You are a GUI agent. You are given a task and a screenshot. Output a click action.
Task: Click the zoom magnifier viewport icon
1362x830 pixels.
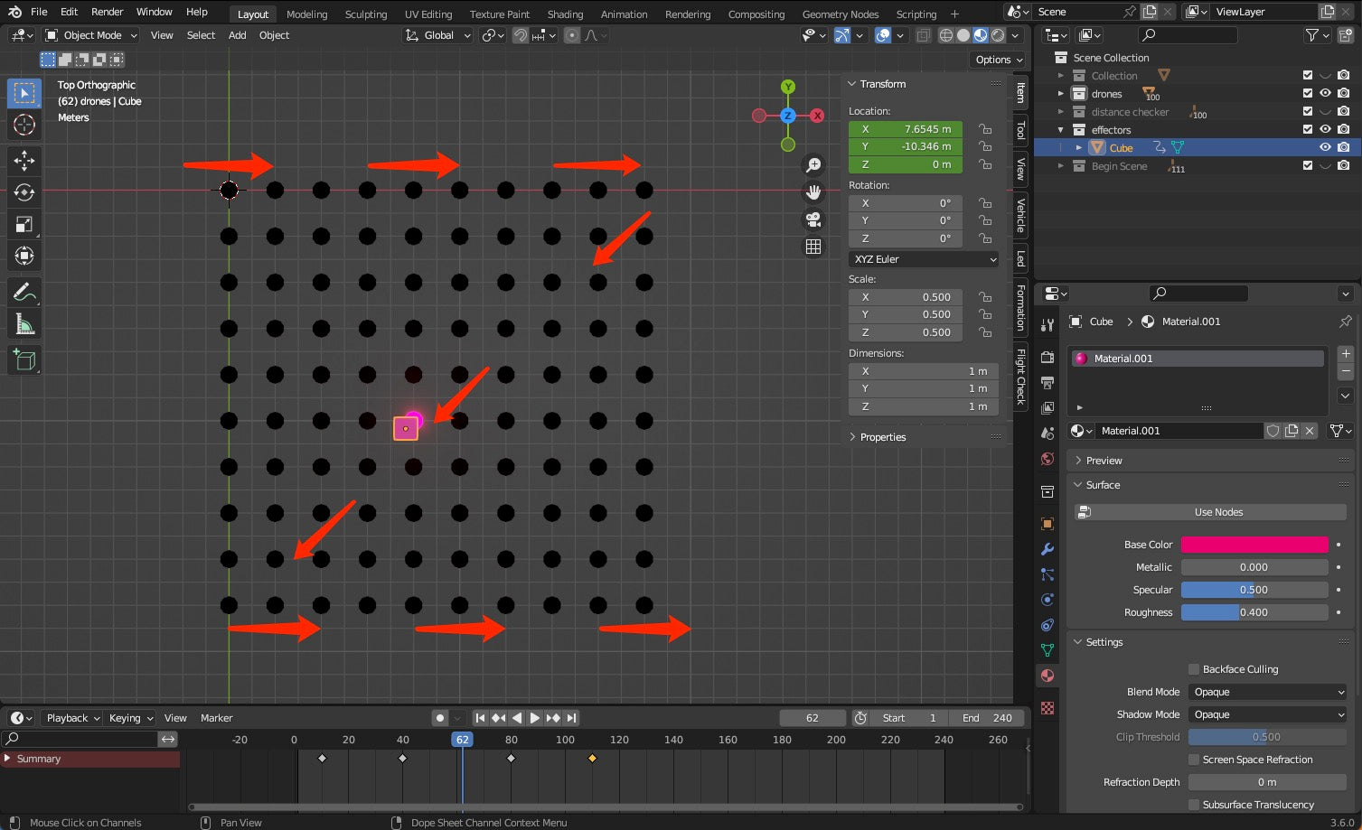click(813, 165)
